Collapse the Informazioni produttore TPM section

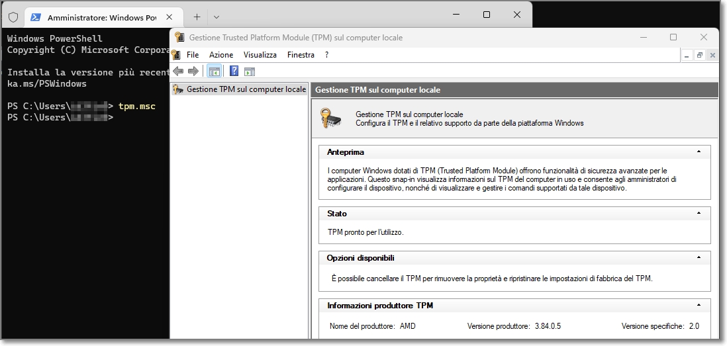click(x=699, y=305)
